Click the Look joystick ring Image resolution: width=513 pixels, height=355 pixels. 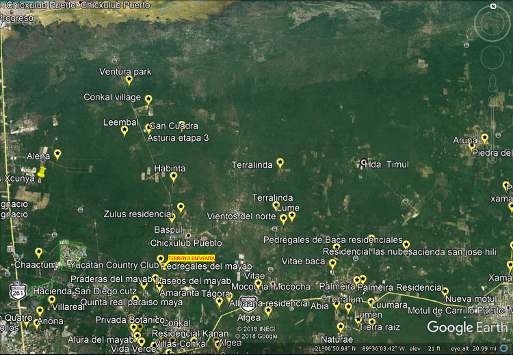pyautogui.click(x=492, y=23)
